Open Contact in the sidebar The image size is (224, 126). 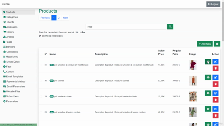coord(19,71)
